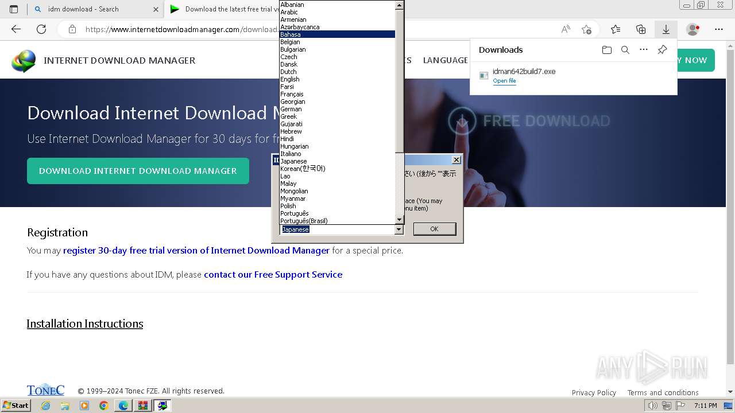Select Italiano in the language list
This screenshot has width=735, height=413.
click(338, 154)
